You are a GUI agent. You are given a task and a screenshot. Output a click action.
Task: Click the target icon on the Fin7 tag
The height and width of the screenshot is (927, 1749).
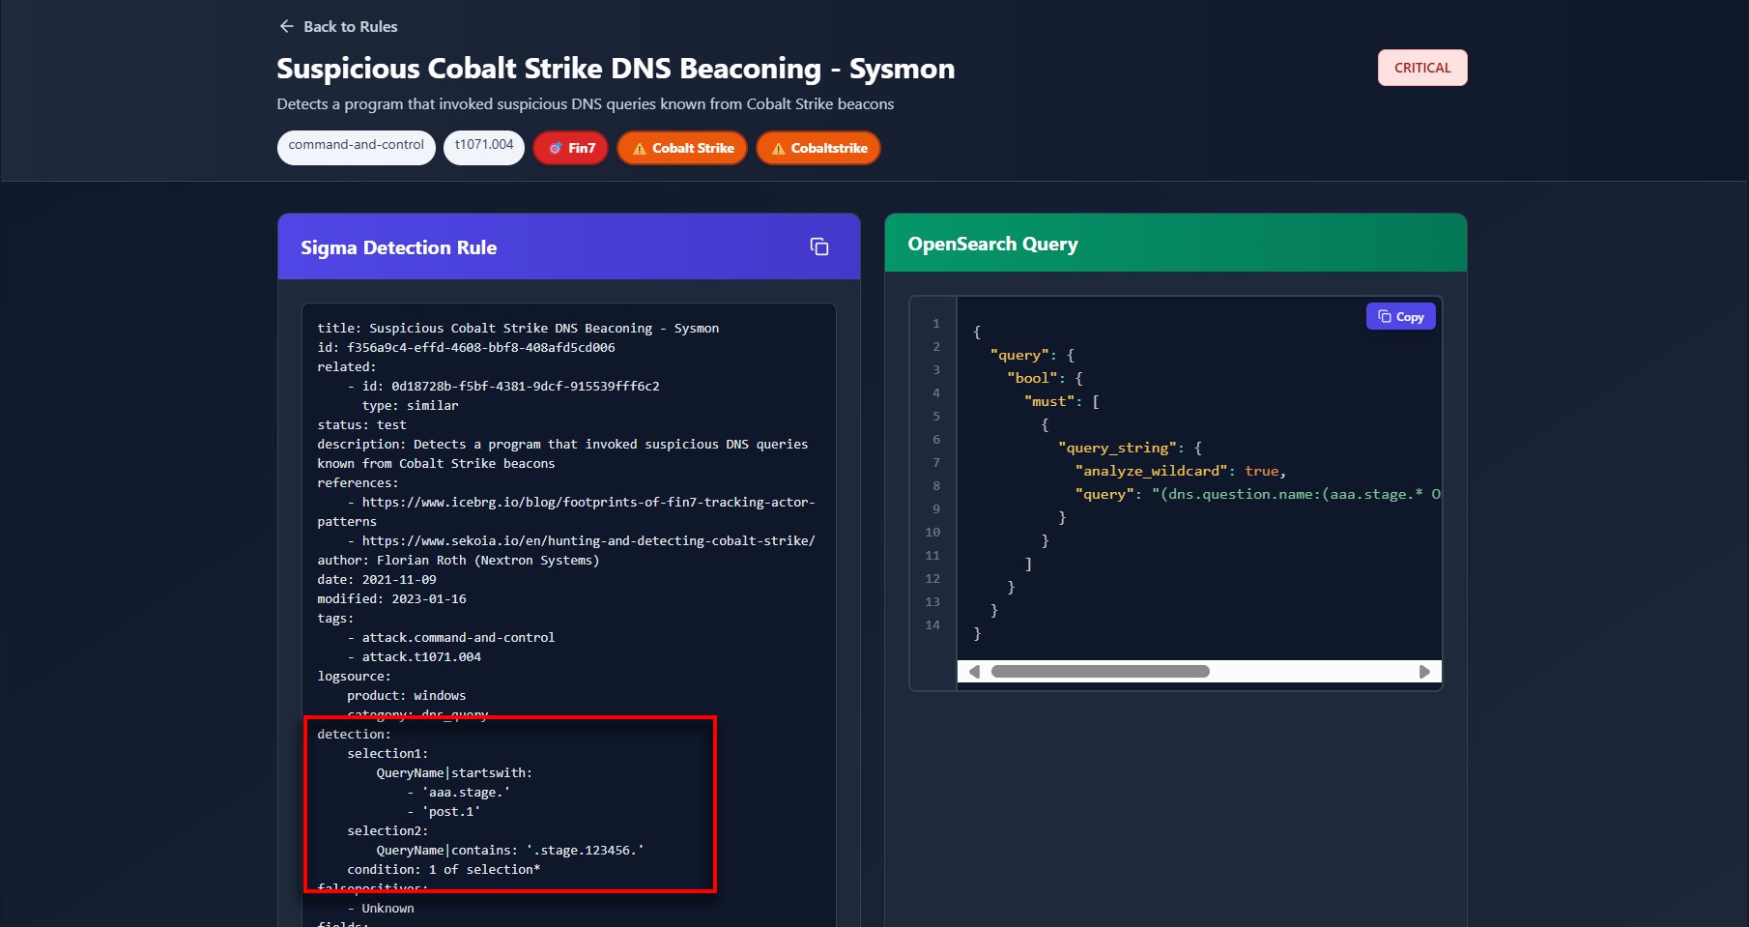tap(555, 149)
